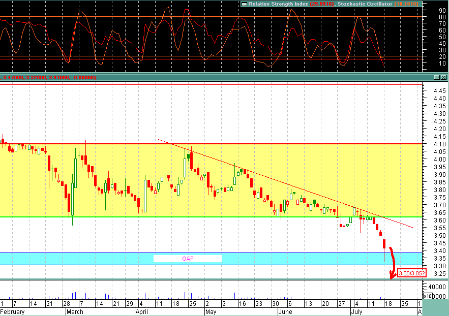Click the February label on date axis
449x316 pixels.
(x=12, y=311)
